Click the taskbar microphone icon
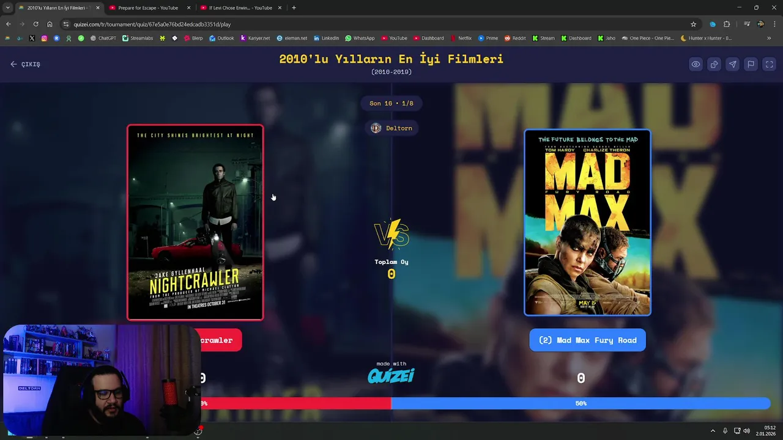 725,431
